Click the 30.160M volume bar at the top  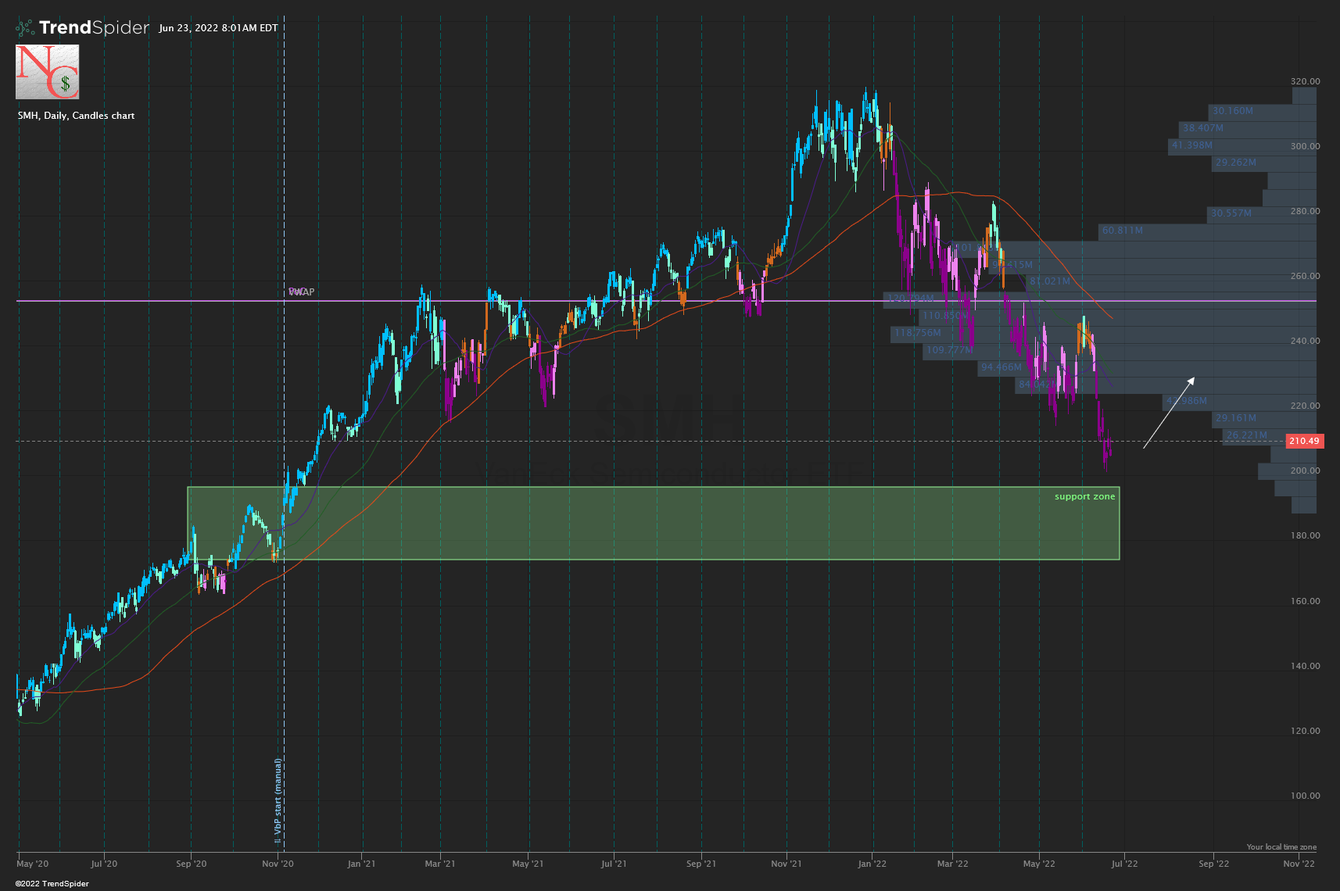tap(1233, 111)
